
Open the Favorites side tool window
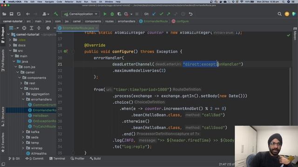point(3,142)
